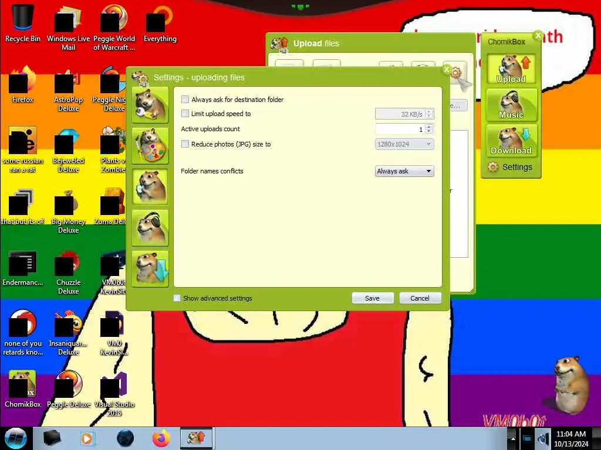This screenshot has width=601, height=450.
Task: Open the Folder names conflicts dropdown
Action: tap(404, 171)
